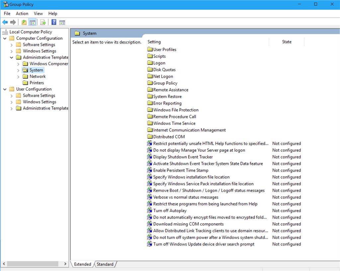
Task: Select 'Restrict these programs from being launched from Help'
Action: (x=205, y=204)
